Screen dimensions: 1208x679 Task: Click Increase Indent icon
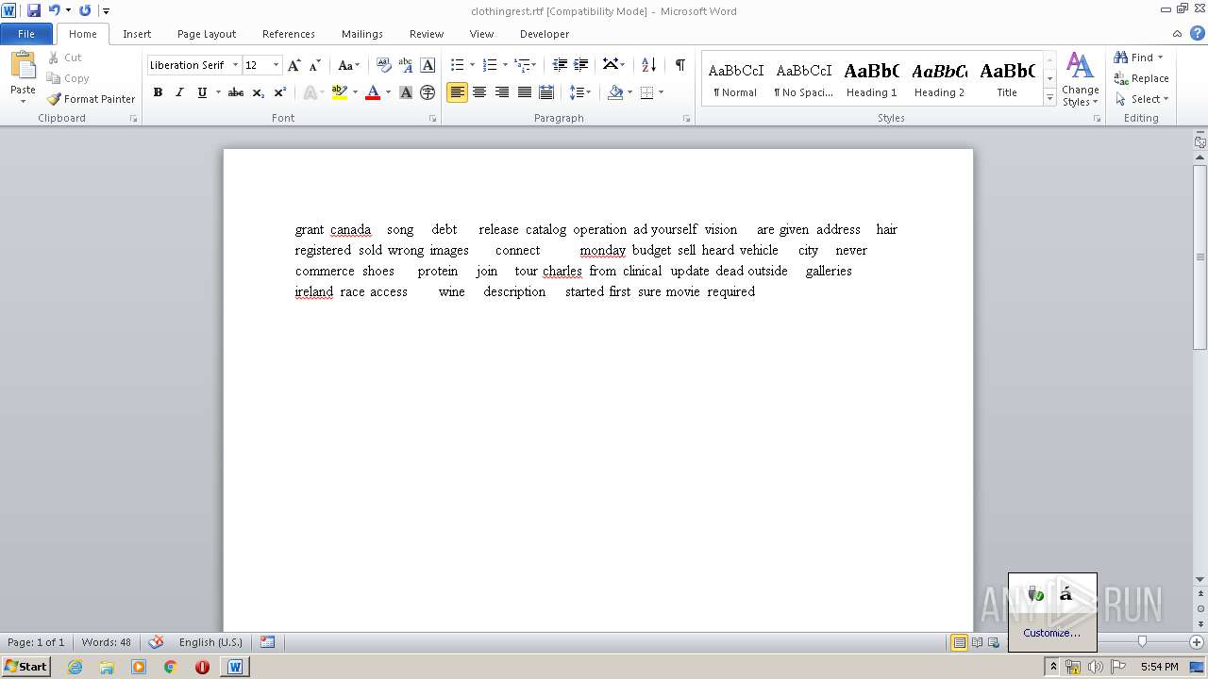coord(581,65)
